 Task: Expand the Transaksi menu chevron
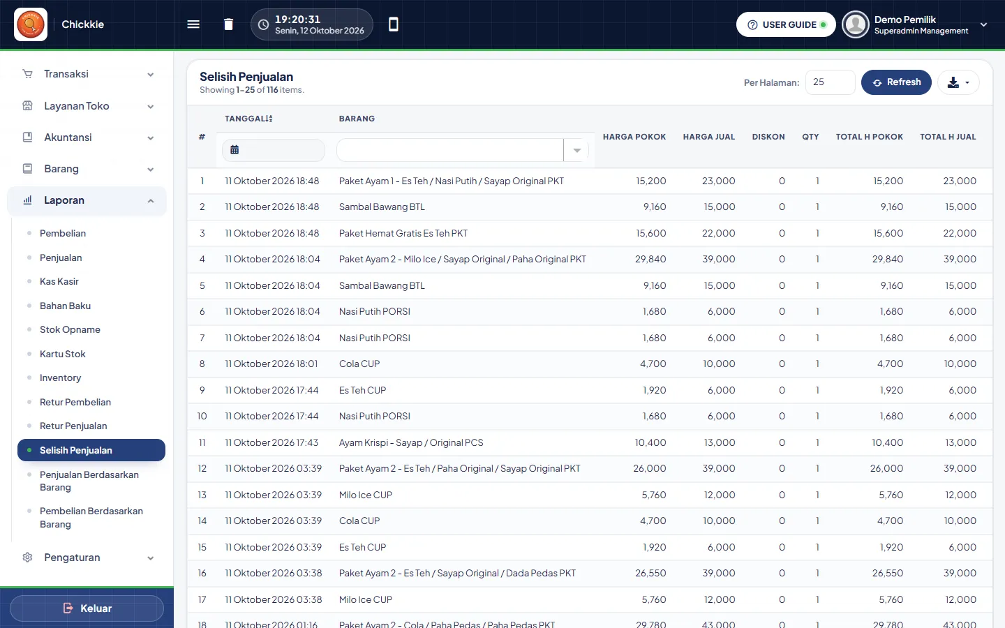151,75
